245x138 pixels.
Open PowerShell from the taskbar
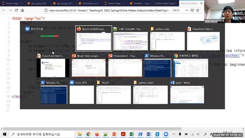pyautogui.click(x=140, y=134)
